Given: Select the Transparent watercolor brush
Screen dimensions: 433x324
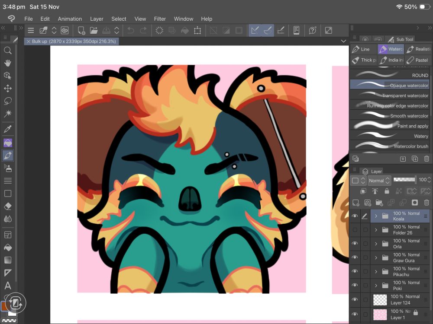Looking at the screenshot, I should [x=389, y=95].
